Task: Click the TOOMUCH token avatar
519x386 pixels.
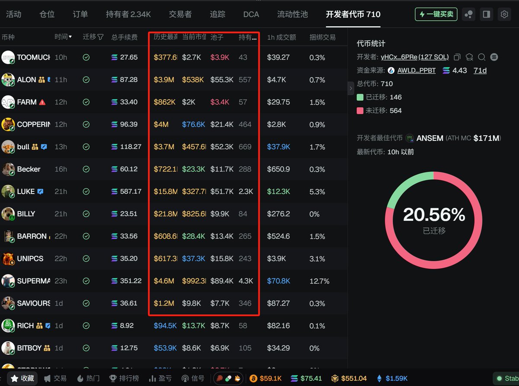Action: (8, 57)
